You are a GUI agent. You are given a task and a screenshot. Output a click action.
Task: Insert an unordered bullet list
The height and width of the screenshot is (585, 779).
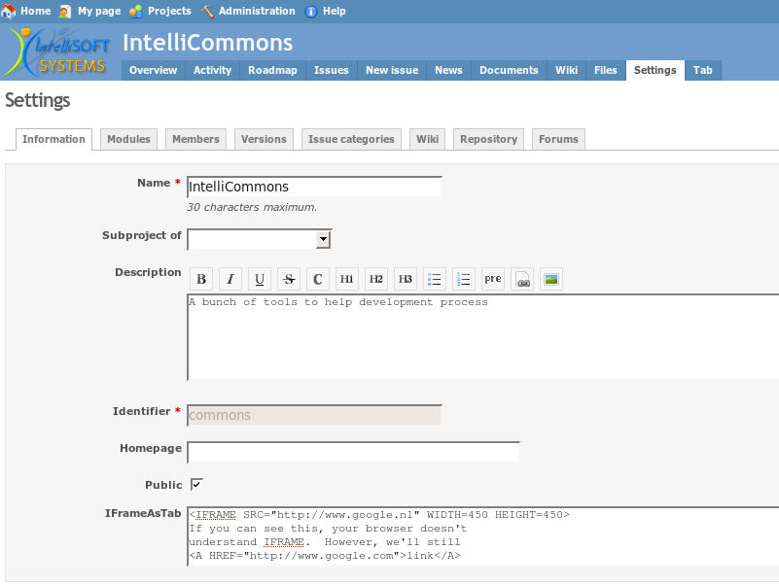434,279
